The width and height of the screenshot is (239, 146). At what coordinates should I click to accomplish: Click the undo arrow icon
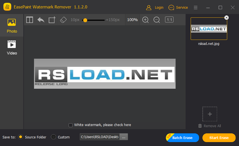click(x=41, y=20)
